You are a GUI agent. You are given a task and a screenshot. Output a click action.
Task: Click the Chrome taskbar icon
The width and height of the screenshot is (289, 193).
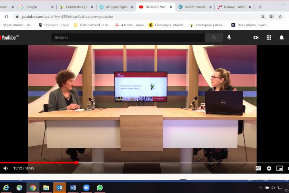pos(33,188)
